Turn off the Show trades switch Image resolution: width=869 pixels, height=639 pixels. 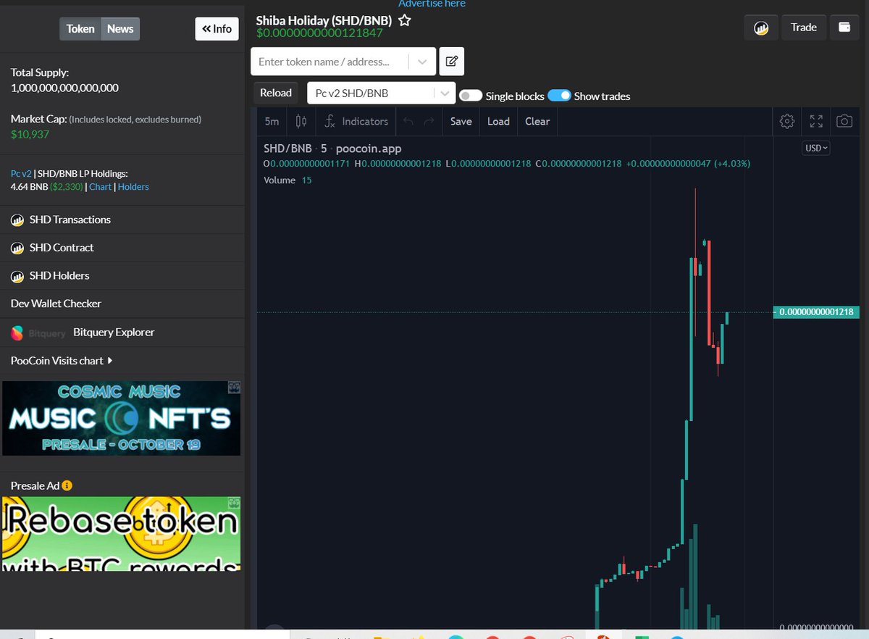[560, 96]
